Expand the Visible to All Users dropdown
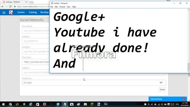190x107 pixels. pyautogui.click(x=94, y=83)
